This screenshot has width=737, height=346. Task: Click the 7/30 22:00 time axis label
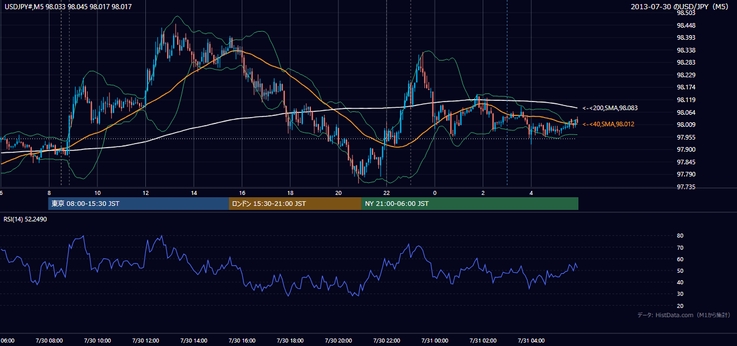click(x=386, y=340)
